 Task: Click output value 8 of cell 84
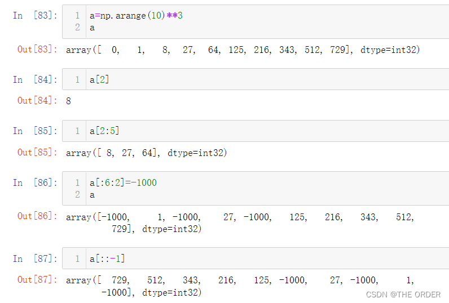(68, 101)
